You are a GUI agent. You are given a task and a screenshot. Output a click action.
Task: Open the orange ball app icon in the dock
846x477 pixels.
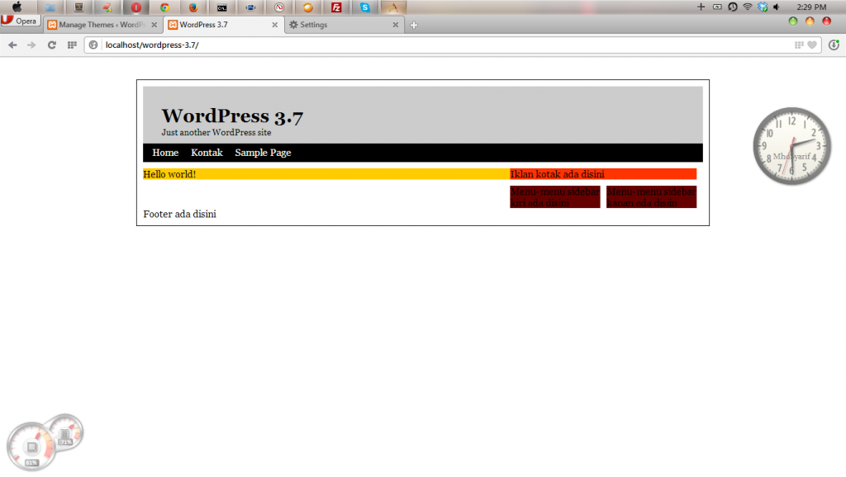(x=307, y=7)
